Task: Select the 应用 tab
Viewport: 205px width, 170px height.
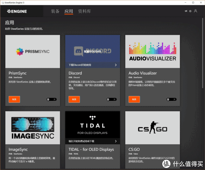Action: tap(69, 11)
